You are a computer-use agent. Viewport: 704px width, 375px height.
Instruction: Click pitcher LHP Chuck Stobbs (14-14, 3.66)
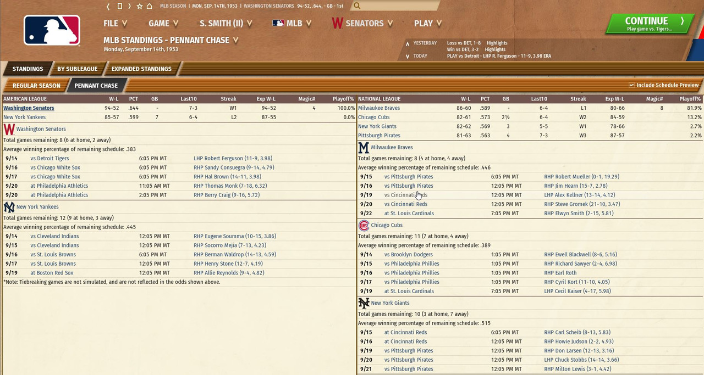point(581,360)
